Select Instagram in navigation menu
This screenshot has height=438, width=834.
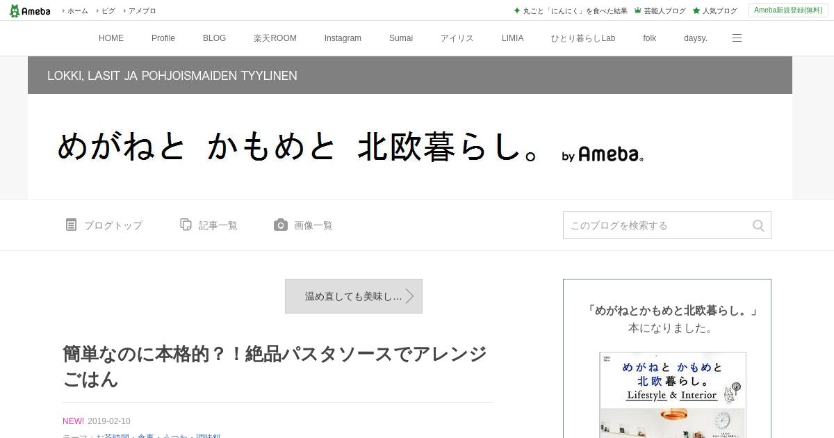[343, 38]
